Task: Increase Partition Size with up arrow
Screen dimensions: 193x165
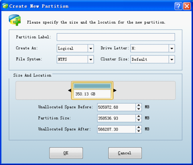Action: tap(139, 116)
